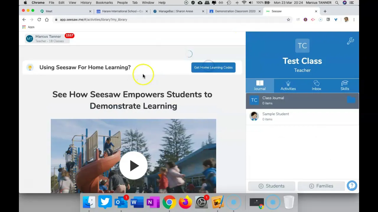
Task: Play the Seesaw intro video
Action: coord(133,165)
